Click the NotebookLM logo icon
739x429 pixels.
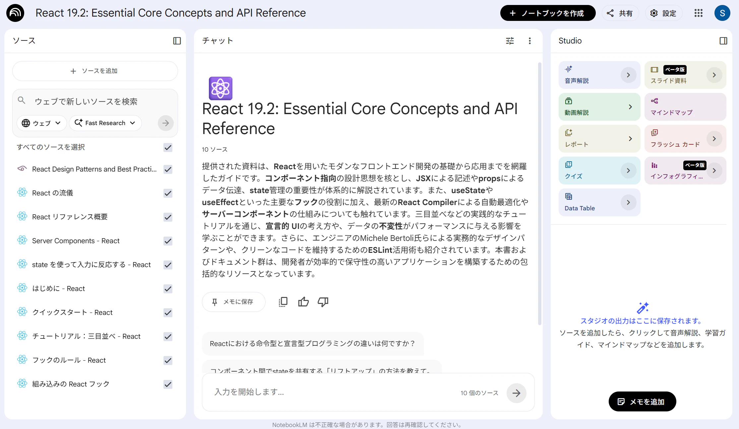click(15, 13)
